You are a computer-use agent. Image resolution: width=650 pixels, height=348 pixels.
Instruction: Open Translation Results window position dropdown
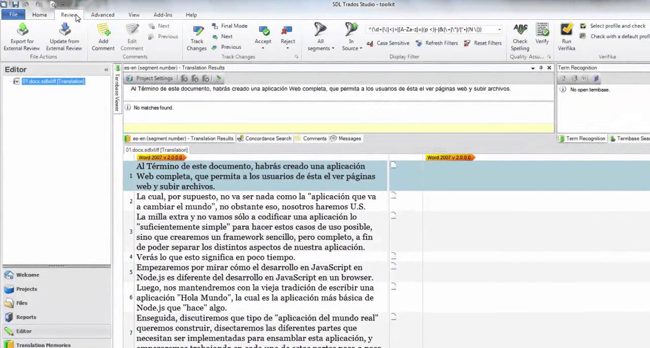point(533,68)
